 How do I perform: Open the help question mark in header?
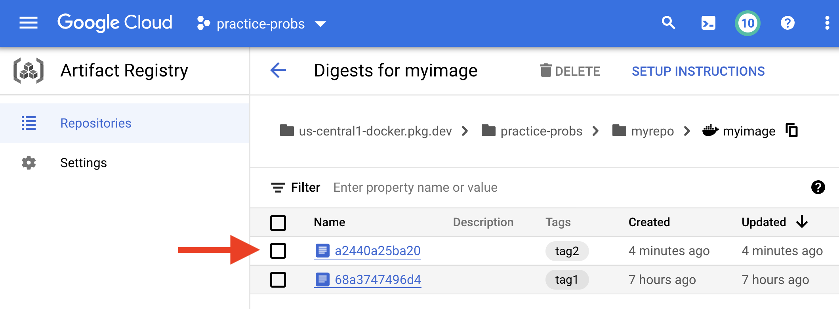pyautogui.click(x=788, y=23)
